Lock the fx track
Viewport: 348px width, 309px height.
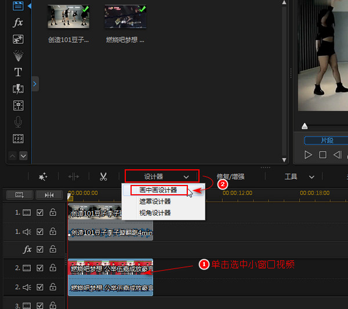(x=53, y=249)
